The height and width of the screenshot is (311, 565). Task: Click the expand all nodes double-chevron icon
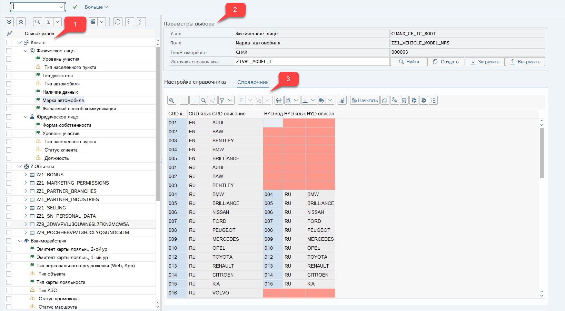click(9, 22)
